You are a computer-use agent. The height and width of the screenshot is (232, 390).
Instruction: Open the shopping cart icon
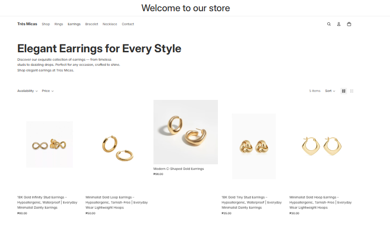[x=349, y=24]
